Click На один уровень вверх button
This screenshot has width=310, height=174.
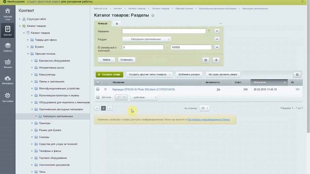pyautogui.click(x=223, y=74)
